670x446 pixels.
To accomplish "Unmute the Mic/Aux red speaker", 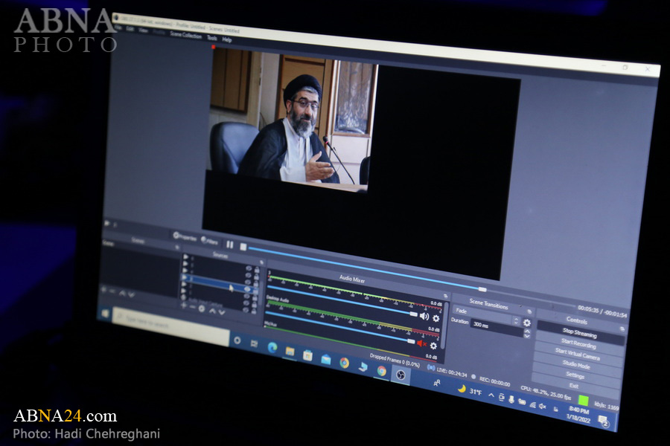I will pyautogui.click(x=421, y=343).
